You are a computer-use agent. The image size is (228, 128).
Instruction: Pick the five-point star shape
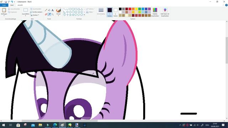(x=70, y=15)
